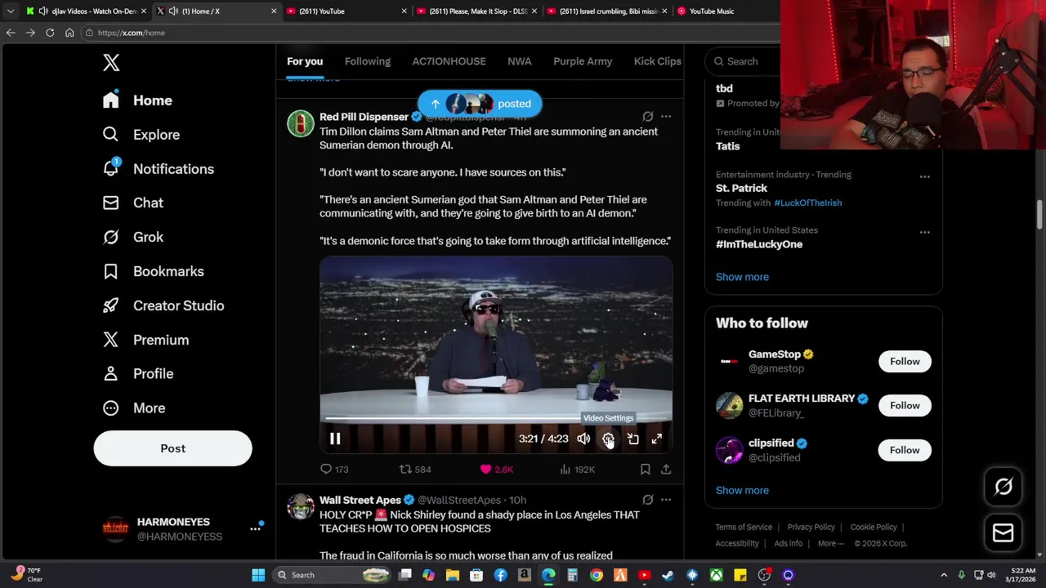Open Bookmarks in the sidebar
Screen dimensions: 1046x588
[x=153, y=271]
